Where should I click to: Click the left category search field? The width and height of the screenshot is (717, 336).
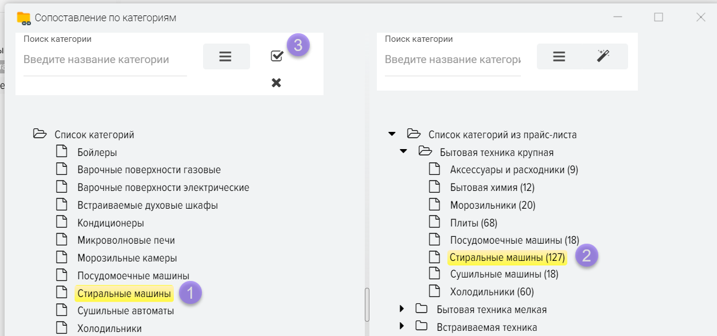(105, 60)
